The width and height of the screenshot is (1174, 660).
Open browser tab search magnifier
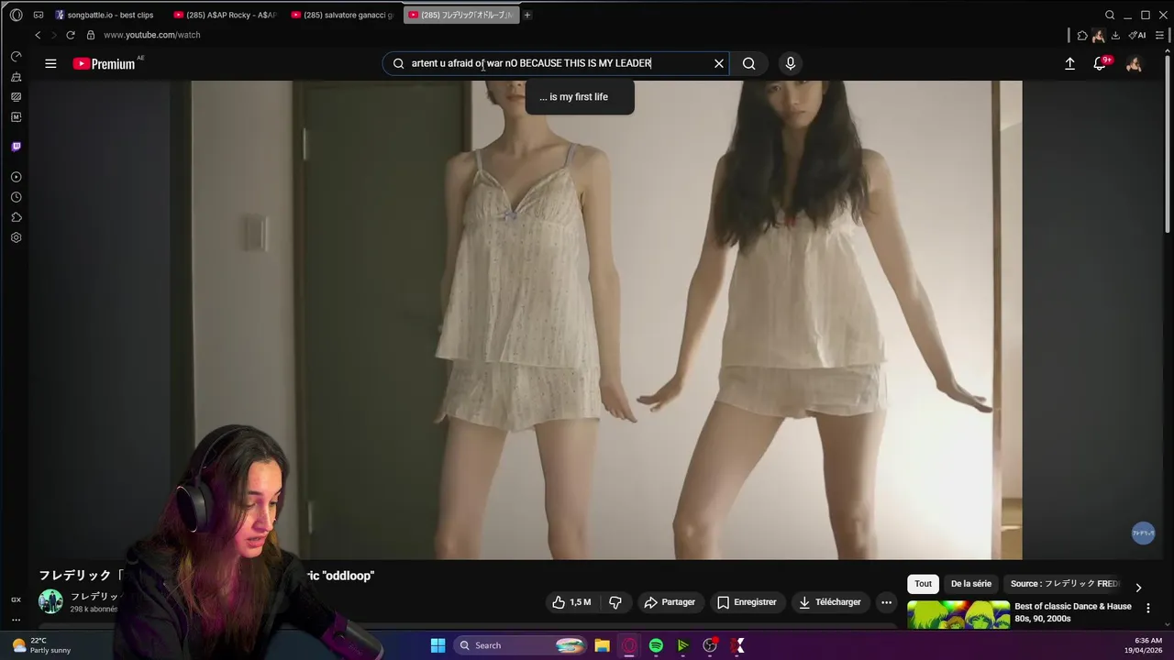pos(1110,15)
